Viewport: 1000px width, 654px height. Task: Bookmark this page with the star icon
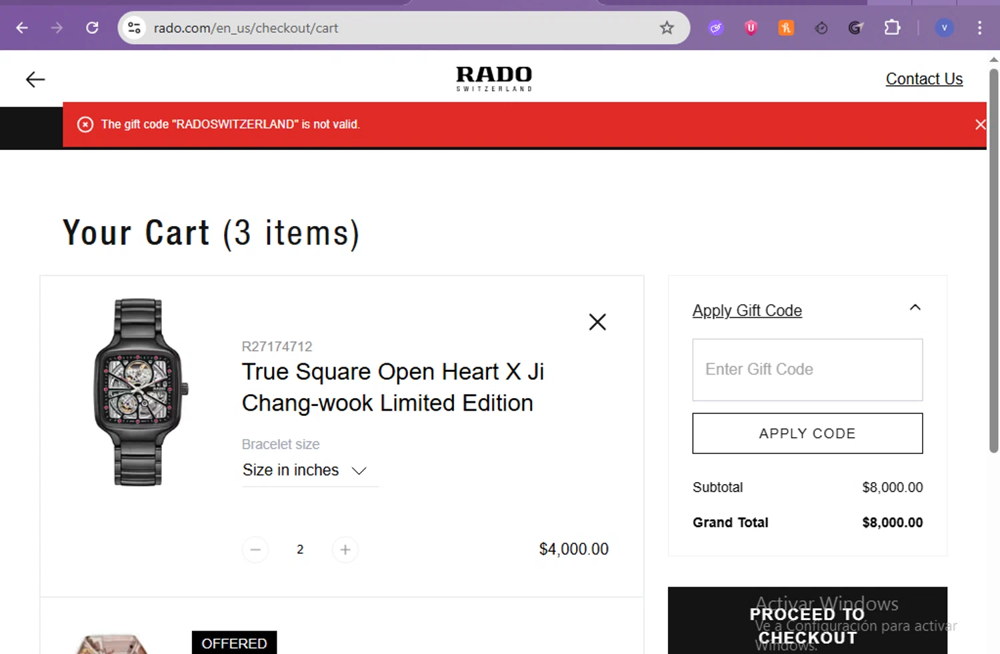(667, 28)
